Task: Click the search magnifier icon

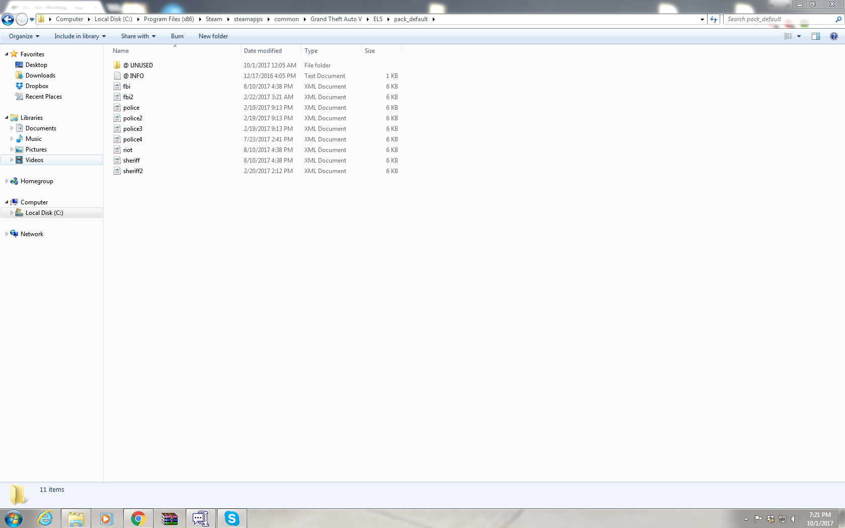Action: [x=838, y=19]
